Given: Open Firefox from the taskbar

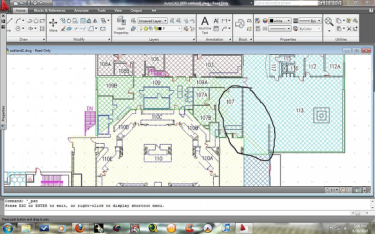Looking at the screenshot, I should [x=80, y=228].
